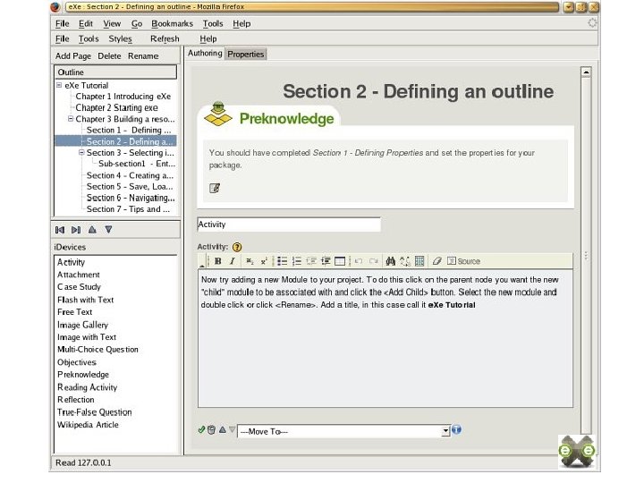Add Reflection iDevice

click(x=75, y=400)
